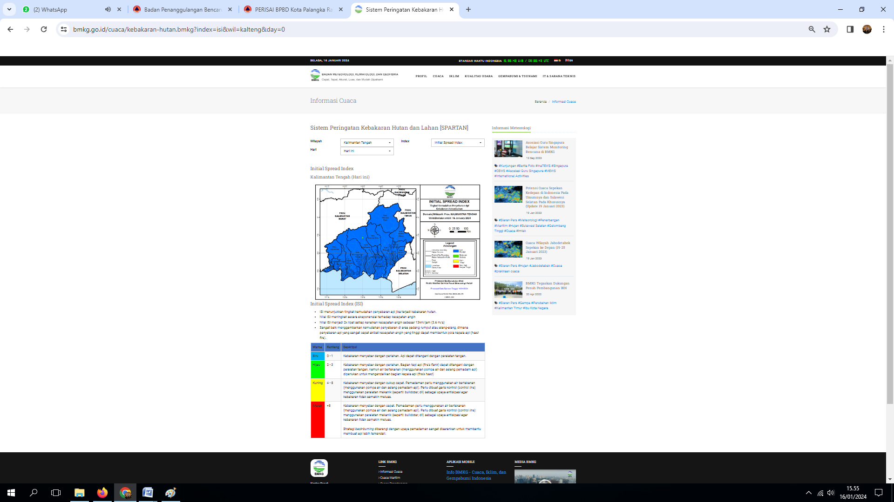This screenshot has width=894, height=502.
Task: Open footer Informasi Cuaca link
Action: (391, 472)
